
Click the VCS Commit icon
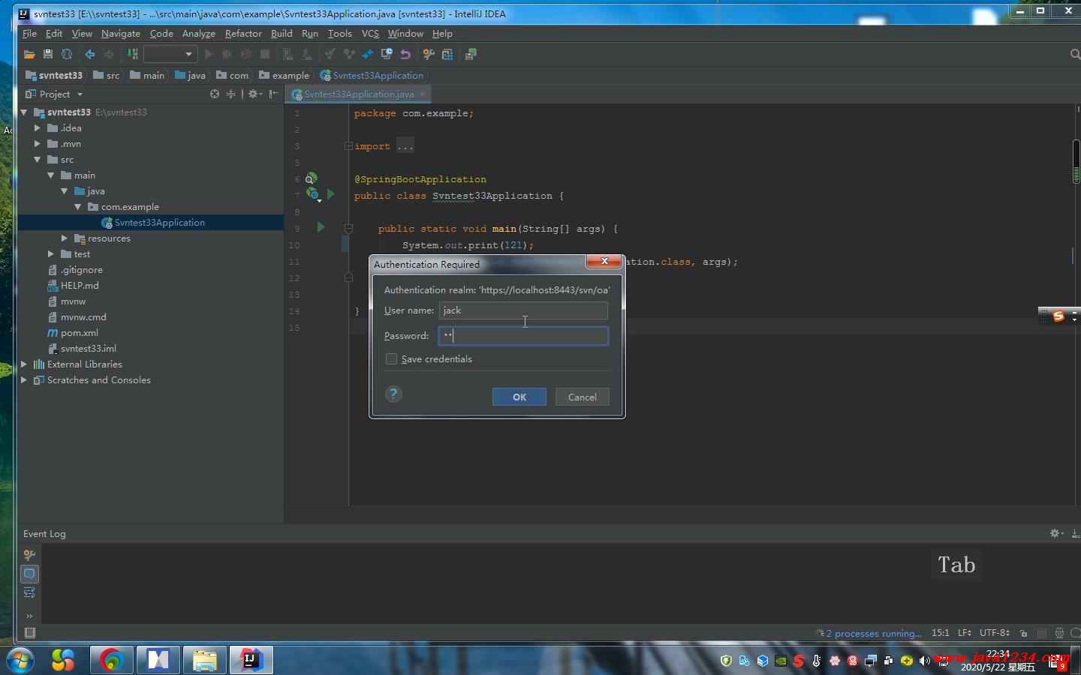[x=349, y=54]
